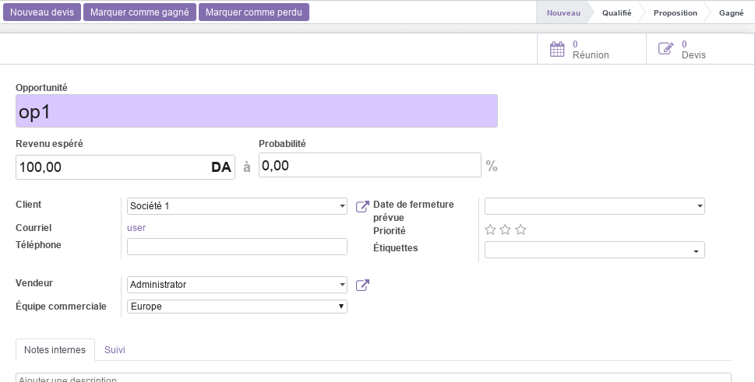The height and width of the screenshot is (382, 755).
Task: Open external link icon beside Client field
Action: (x=362, y=207)
